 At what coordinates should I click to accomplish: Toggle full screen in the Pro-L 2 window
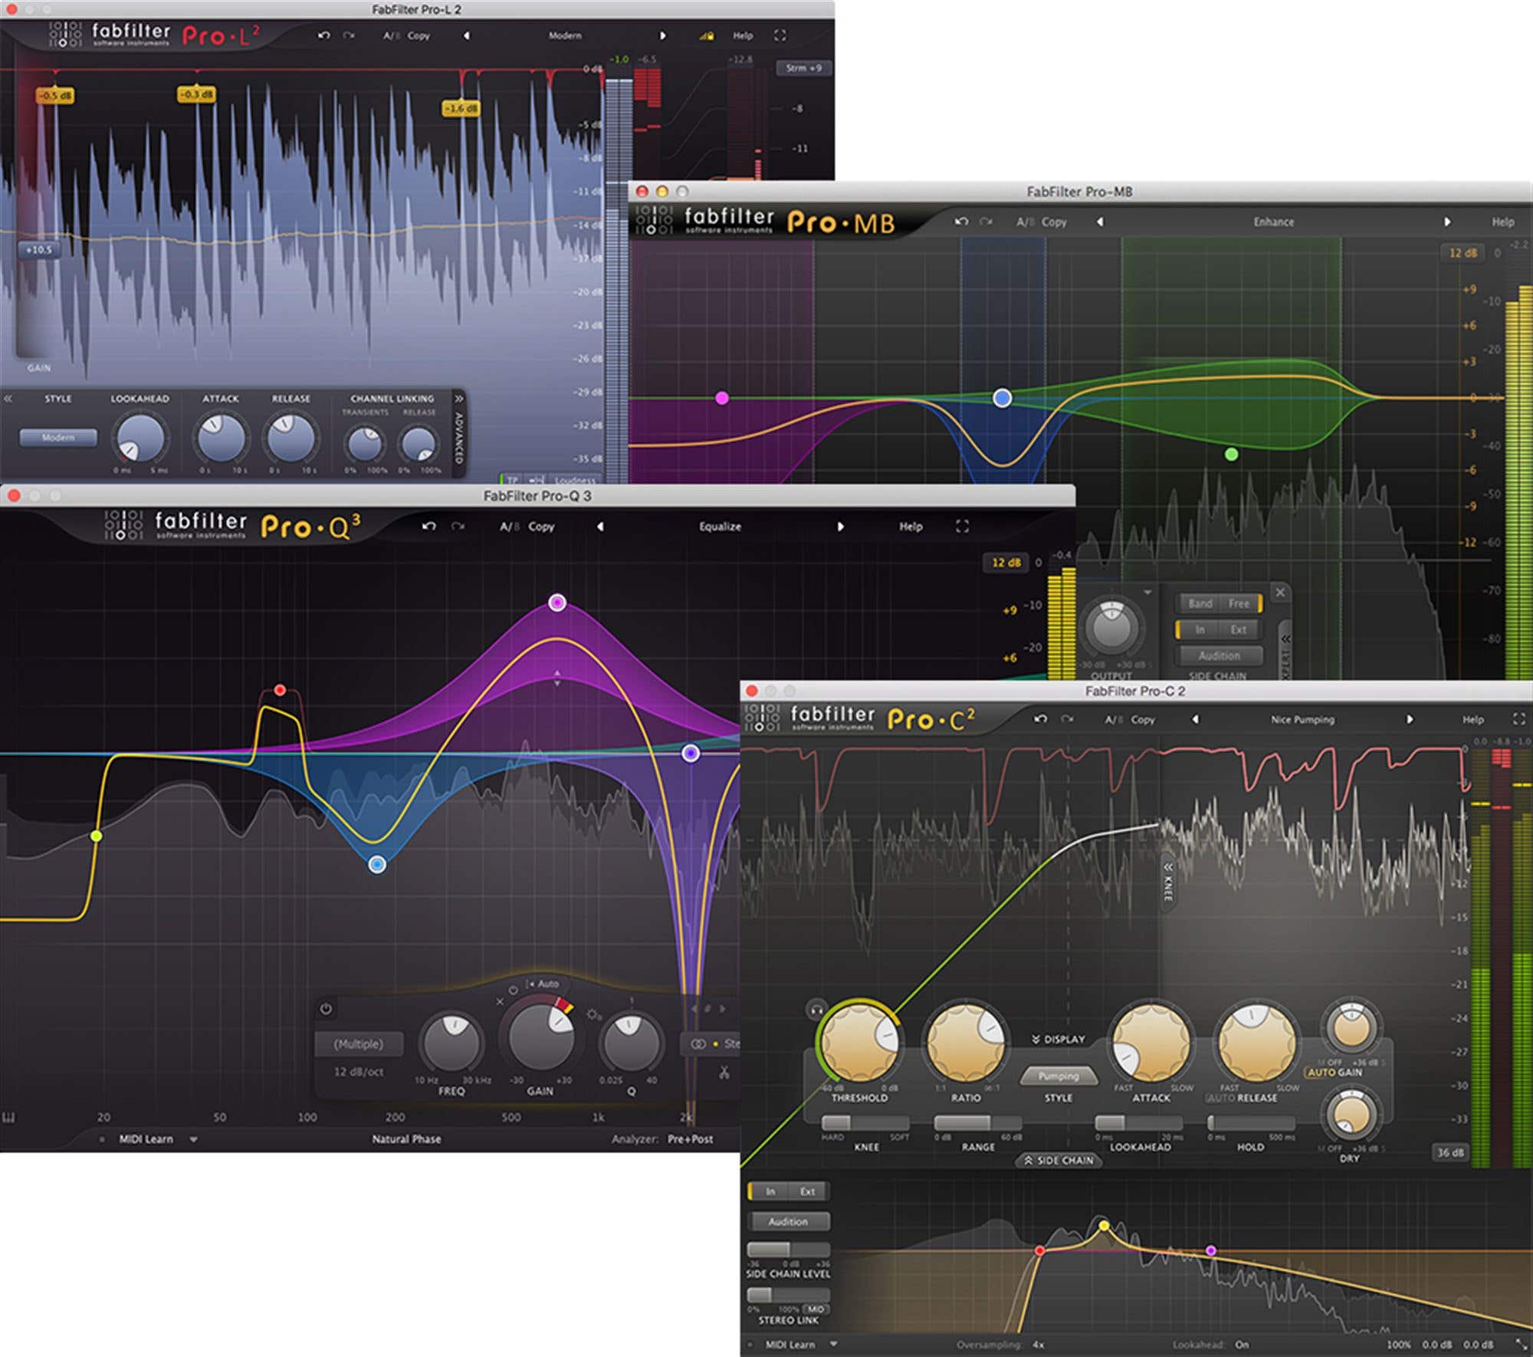tap(780, 36)
